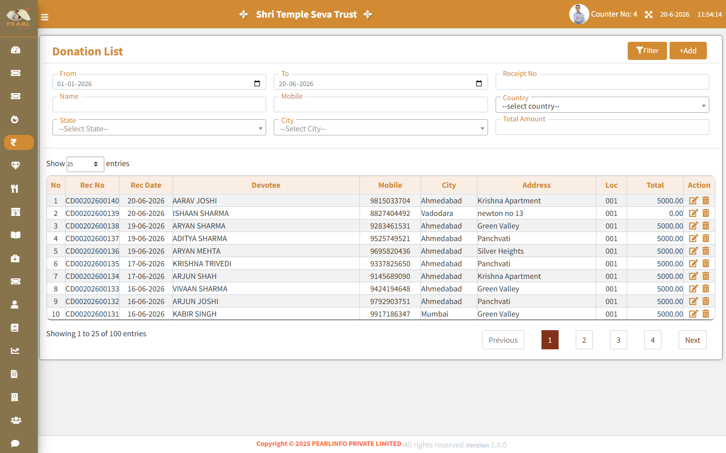Open the fork and knife sidebar icon
726x453 pixels.
point(15,189)
